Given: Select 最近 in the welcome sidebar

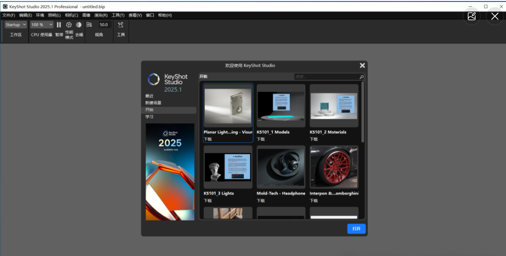Looking at the screenshot, I should click(150, 96).
